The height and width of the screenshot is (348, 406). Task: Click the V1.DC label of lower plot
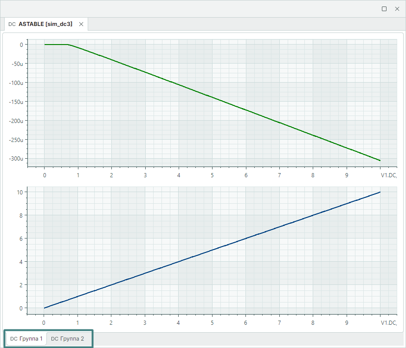(x=388, y=322)
